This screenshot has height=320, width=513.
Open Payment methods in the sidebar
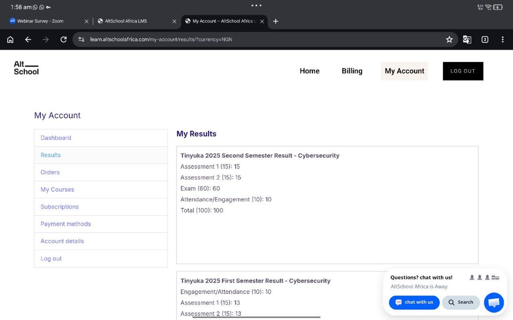coord(101,224)
